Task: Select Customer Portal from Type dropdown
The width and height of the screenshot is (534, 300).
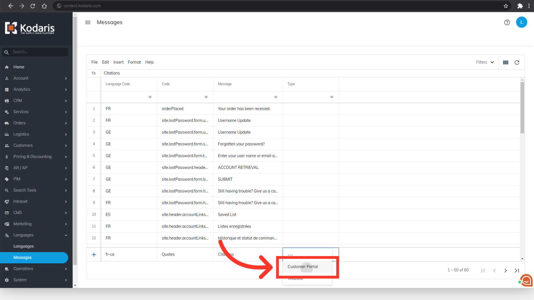Action: coord(303,267)
